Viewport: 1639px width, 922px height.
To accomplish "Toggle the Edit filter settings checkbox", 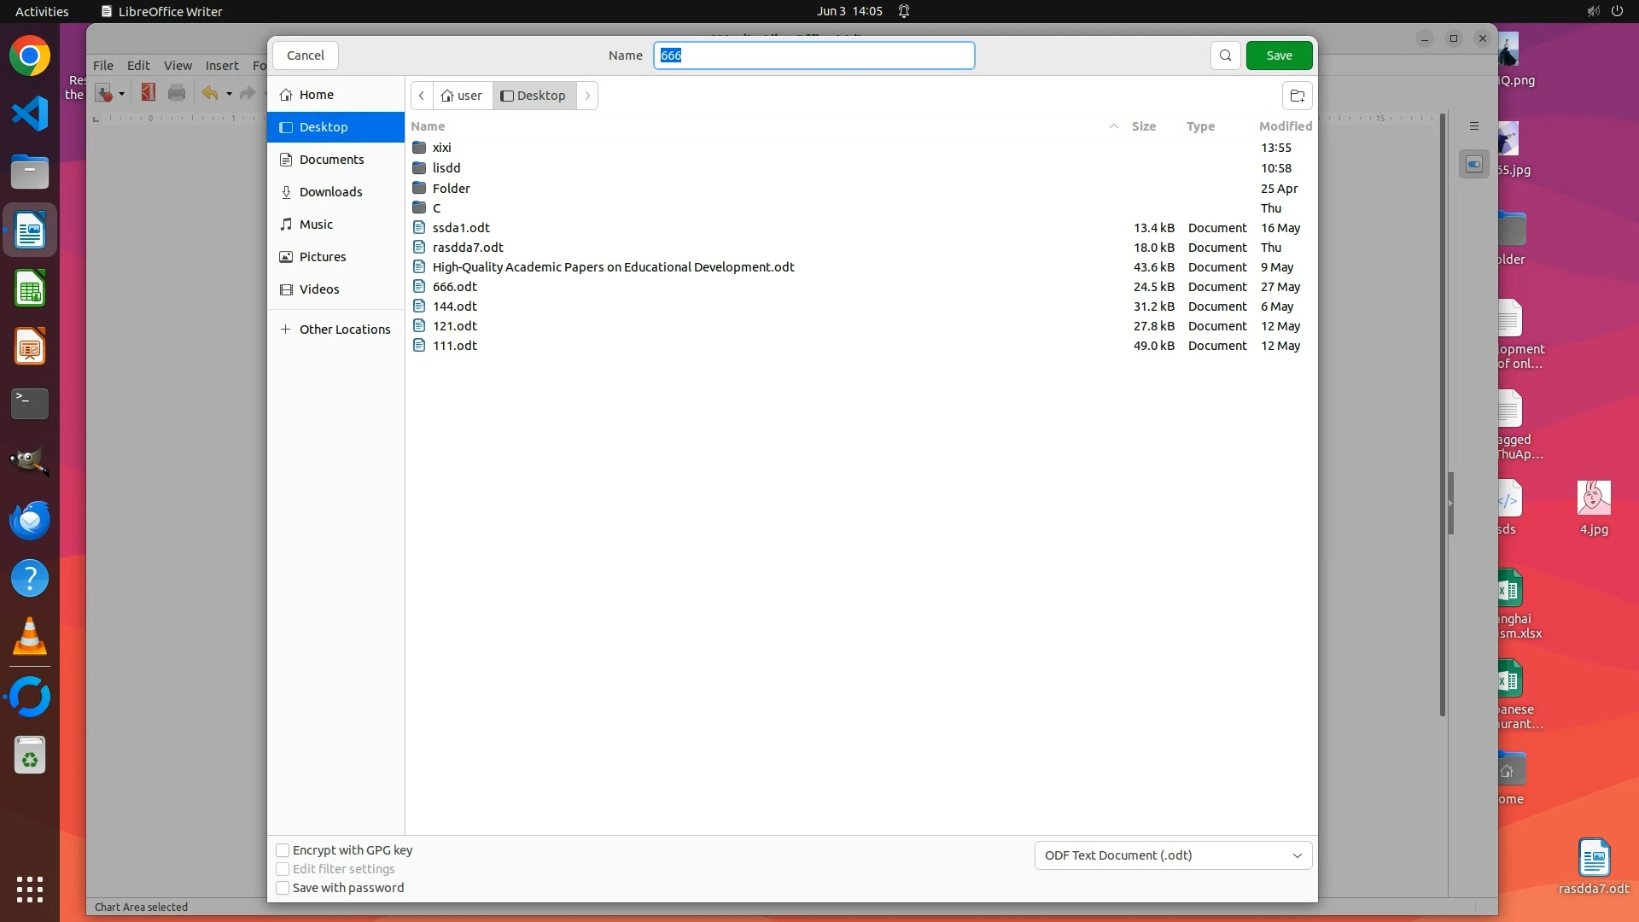I will coord(283,869).
